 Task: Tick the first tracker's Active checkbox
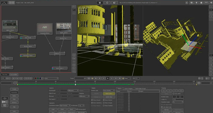coord(129,94)
